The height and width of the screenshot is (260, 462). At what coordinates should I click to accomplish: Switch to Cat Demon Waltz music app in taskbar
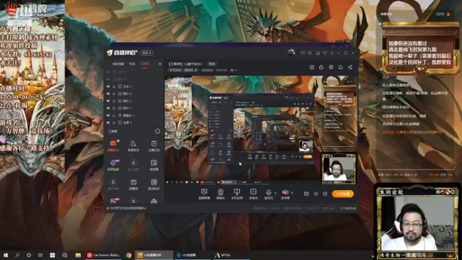[103, 255]
